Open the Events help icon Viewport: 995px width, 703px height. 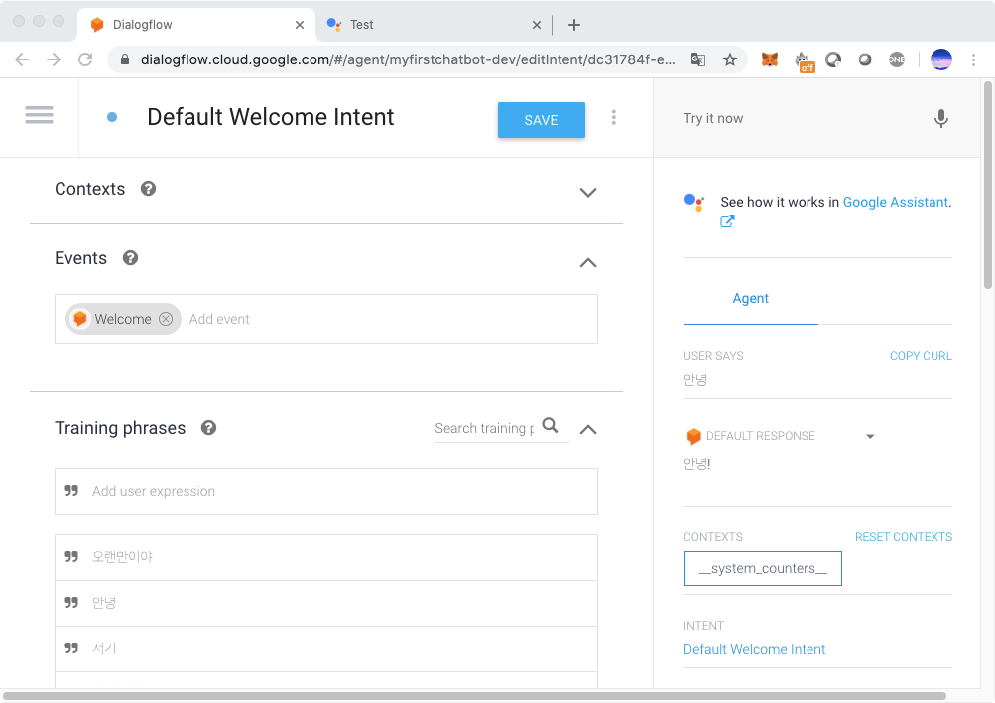(130, 258)
